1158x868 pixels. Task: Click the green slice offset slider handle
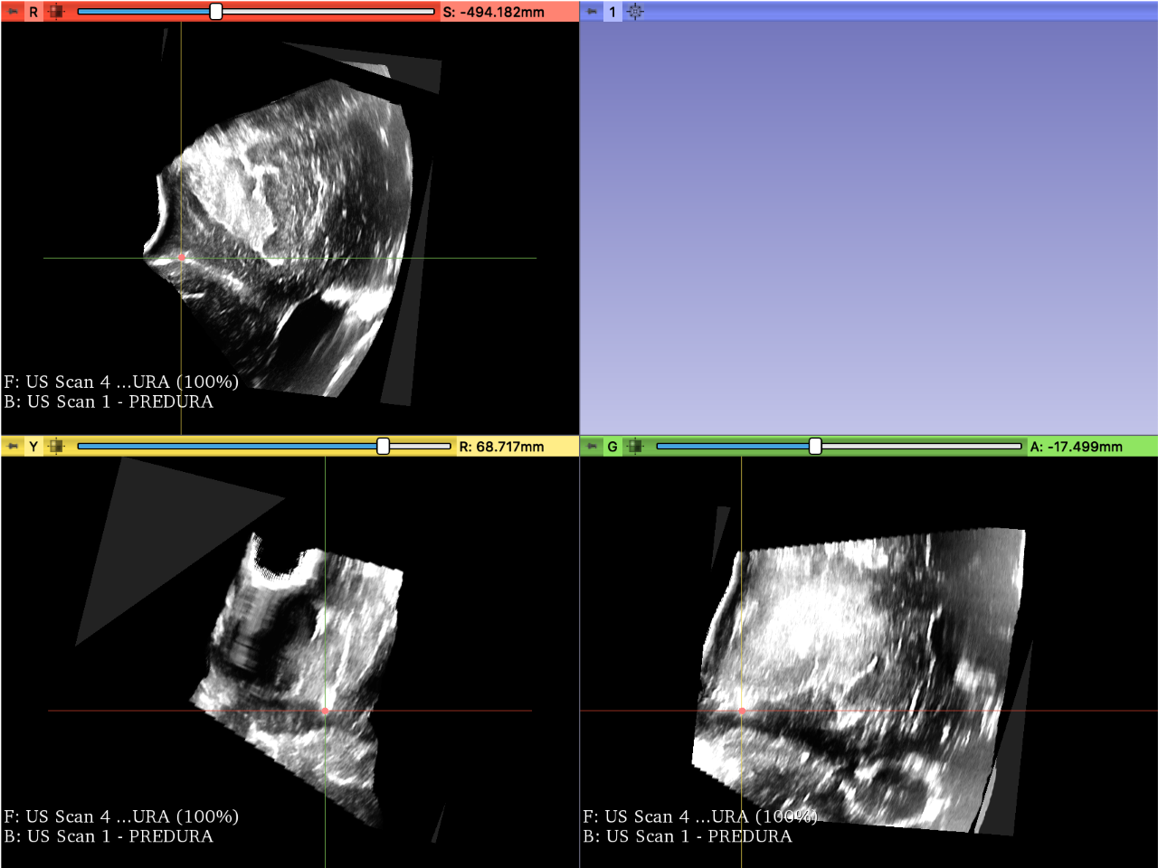[815, 446]
